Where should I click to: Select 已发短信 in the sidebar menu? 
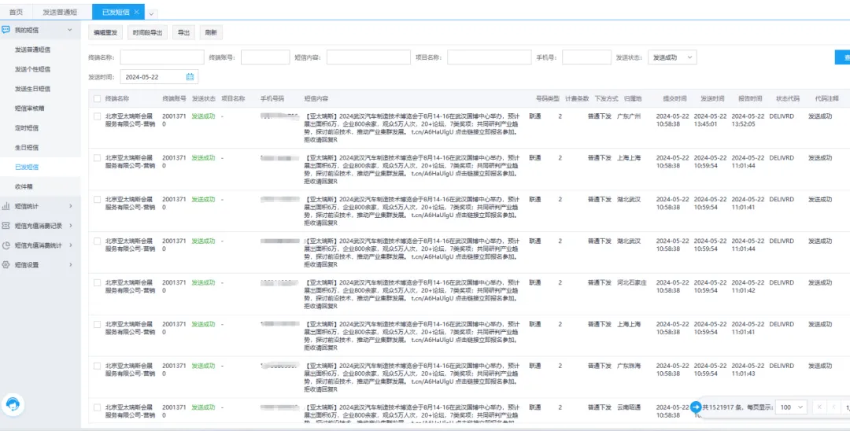[27, 167]
